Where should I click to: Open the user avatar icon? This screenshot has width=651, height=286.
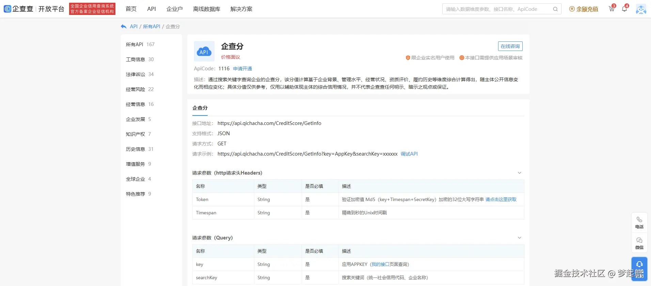[641, 9]
